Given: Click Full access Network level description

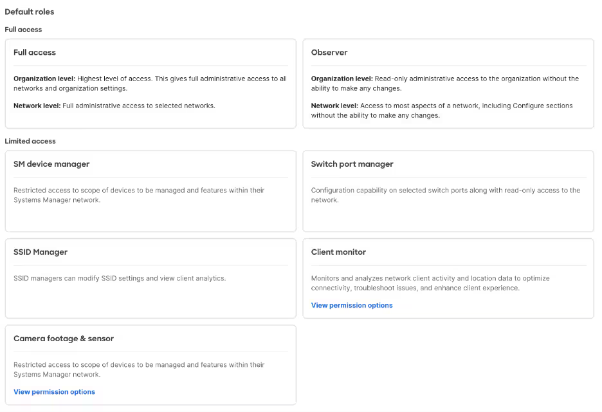Looking at the screenshot, I should (x=114, y=106).
